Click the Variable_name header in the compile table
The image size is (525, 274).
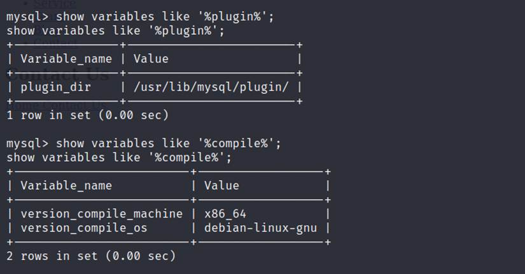[66, 186]
